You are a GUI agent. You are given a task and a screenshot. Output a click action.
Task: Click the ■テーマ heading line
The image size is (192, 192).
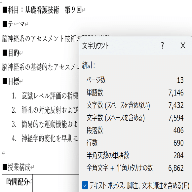14,24
